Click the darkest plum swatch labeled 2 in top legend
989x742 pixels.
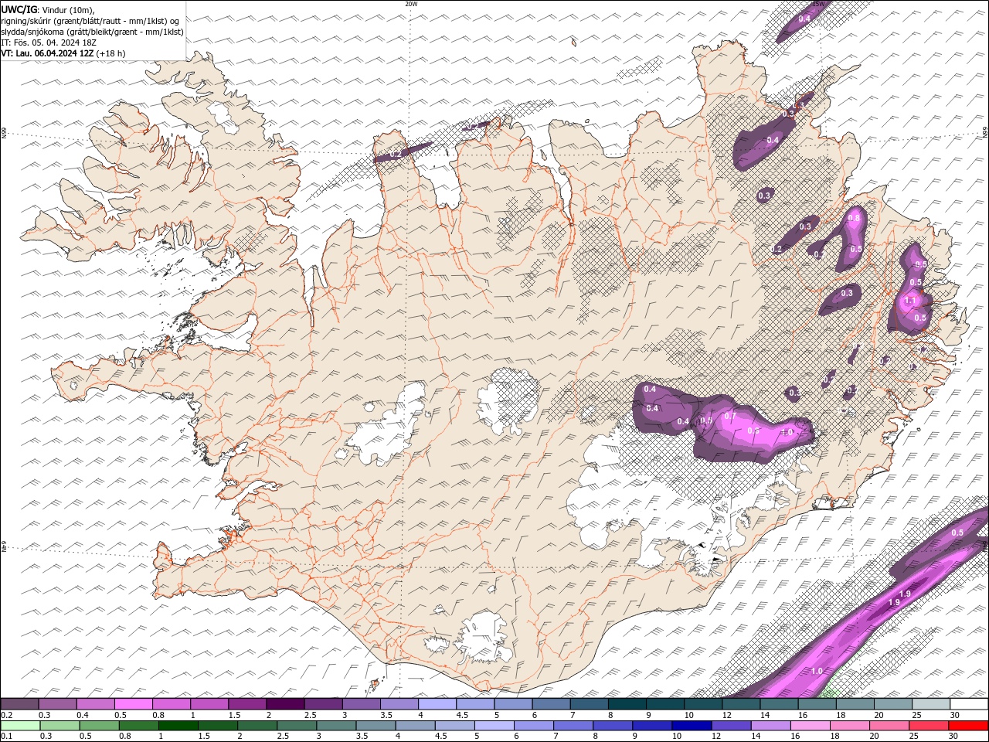click(x=285, y=704)
